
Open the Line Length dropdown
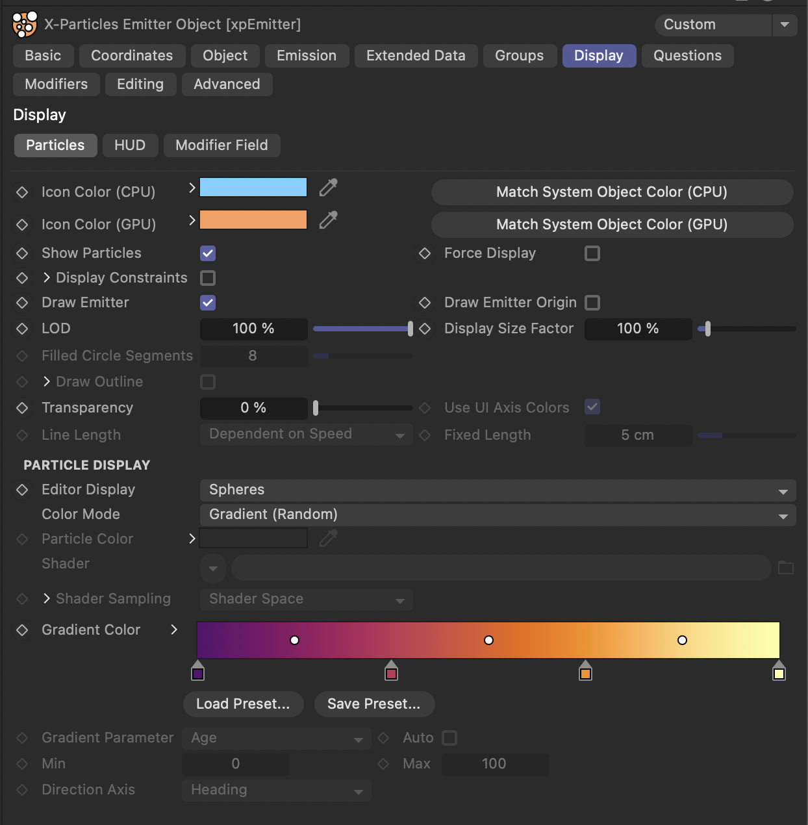pyautogui.click(x=307, y=435)
